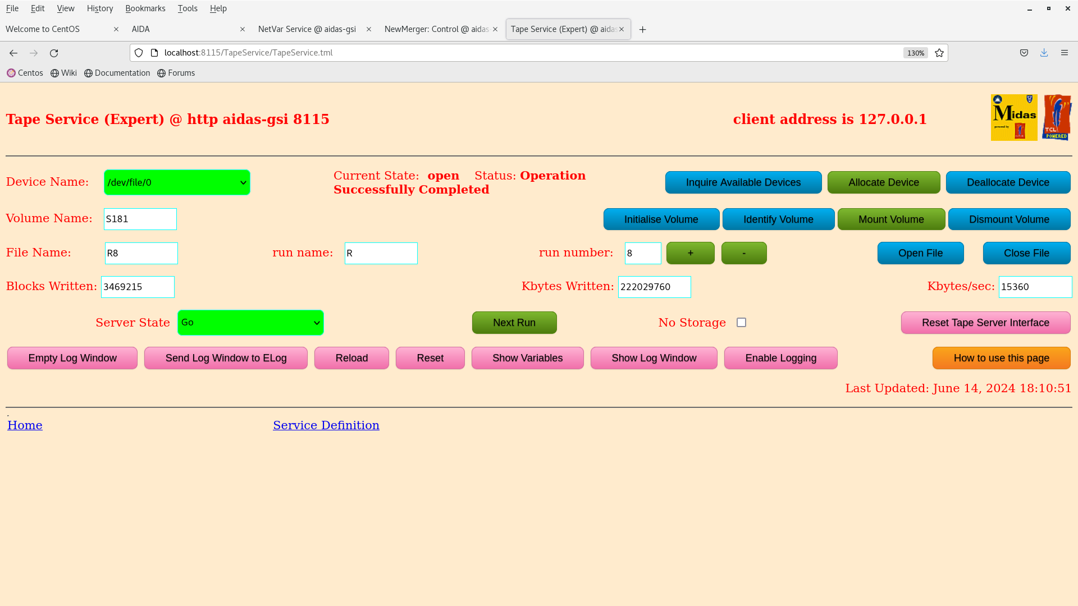Click the TCL Powered logo icon
This screenshot has width=1078, height=606.
[x=1057, y=117]
